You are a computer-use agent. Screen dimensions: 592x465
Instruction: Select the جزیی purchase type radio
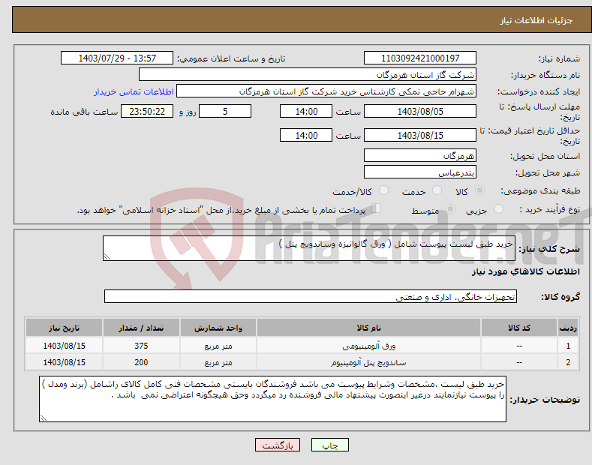pos(498,209)
